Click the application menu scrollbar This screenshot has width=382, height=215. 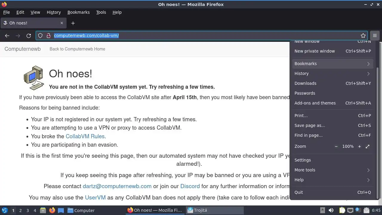pyautogui.click(x=377, y=133)
